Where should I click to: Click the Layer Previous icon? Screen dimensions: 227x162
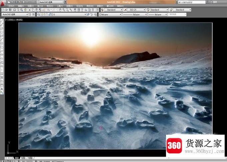tap(92, 14)
